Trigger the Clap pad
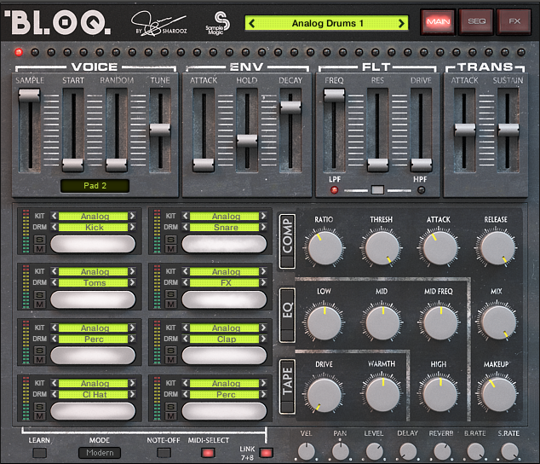This screenshot has width=540, height=464. point(224,356)
